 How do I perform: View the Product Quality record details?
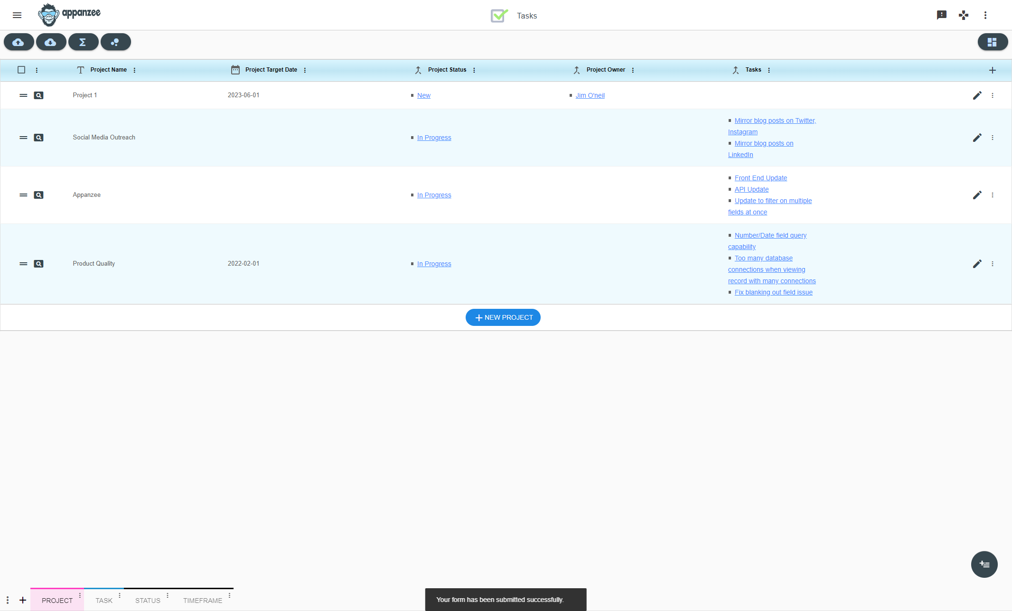(39, 264)
